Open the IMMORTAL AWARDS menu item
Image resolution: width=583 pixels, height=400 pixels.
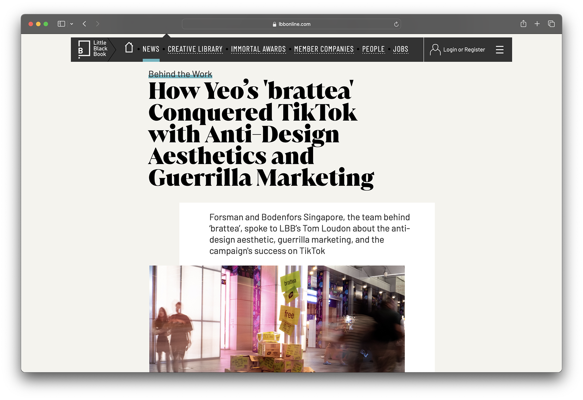tap(258, 49)
